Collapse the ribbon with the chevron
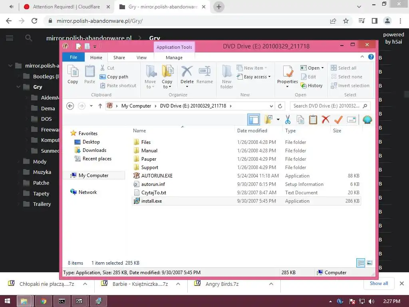Screen dimensions: 409x307 click(362, 57)
